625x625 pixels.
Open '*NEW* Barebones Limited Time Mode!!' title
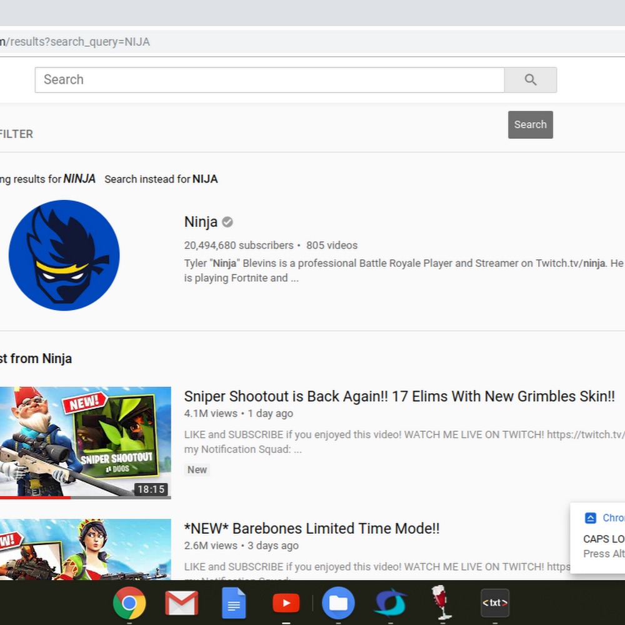tap(312, 529)
